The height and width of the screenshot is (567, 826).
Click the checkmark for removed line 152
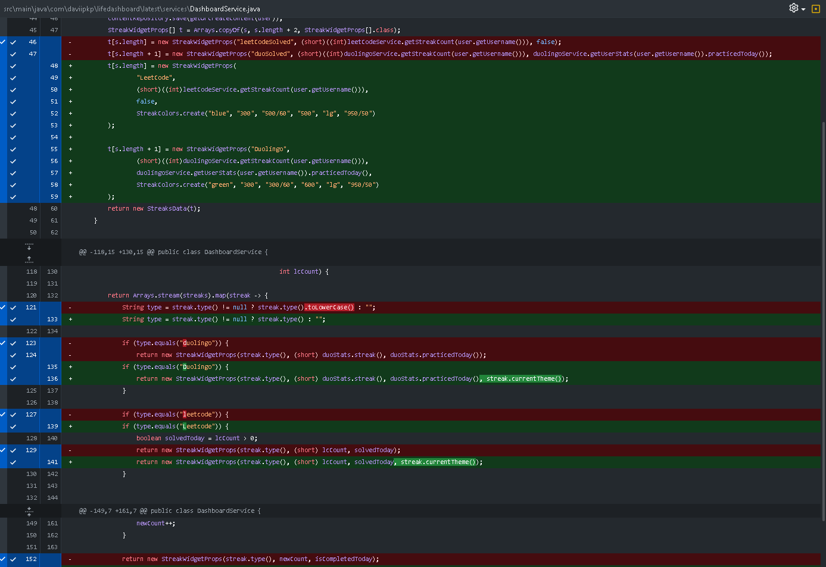(x=13, y=559)
